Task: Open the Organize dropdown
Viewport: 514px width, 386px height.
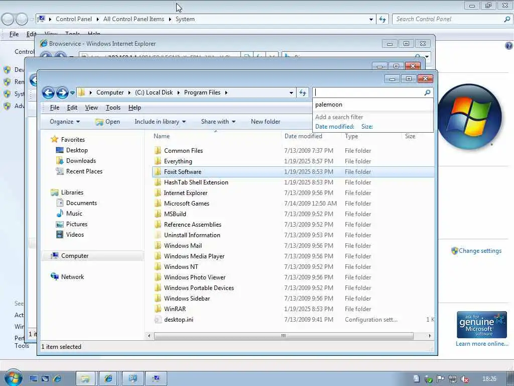Action: pyautogui.click(x=65, y=122)
